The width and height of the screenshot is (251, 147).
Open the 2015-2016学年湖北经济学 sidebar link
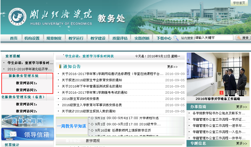29,69
